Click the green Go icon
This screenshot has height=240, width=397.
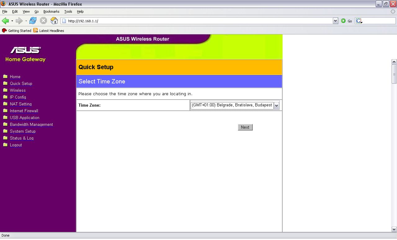pos(343,21)
